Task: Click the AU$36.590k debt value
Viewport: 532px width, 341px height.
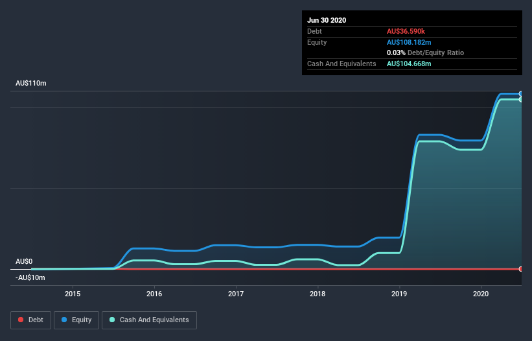Action: point(406,31)
